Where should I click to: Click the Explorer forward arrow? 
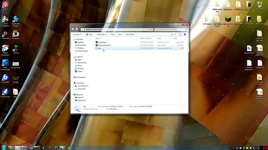point(77,30)
